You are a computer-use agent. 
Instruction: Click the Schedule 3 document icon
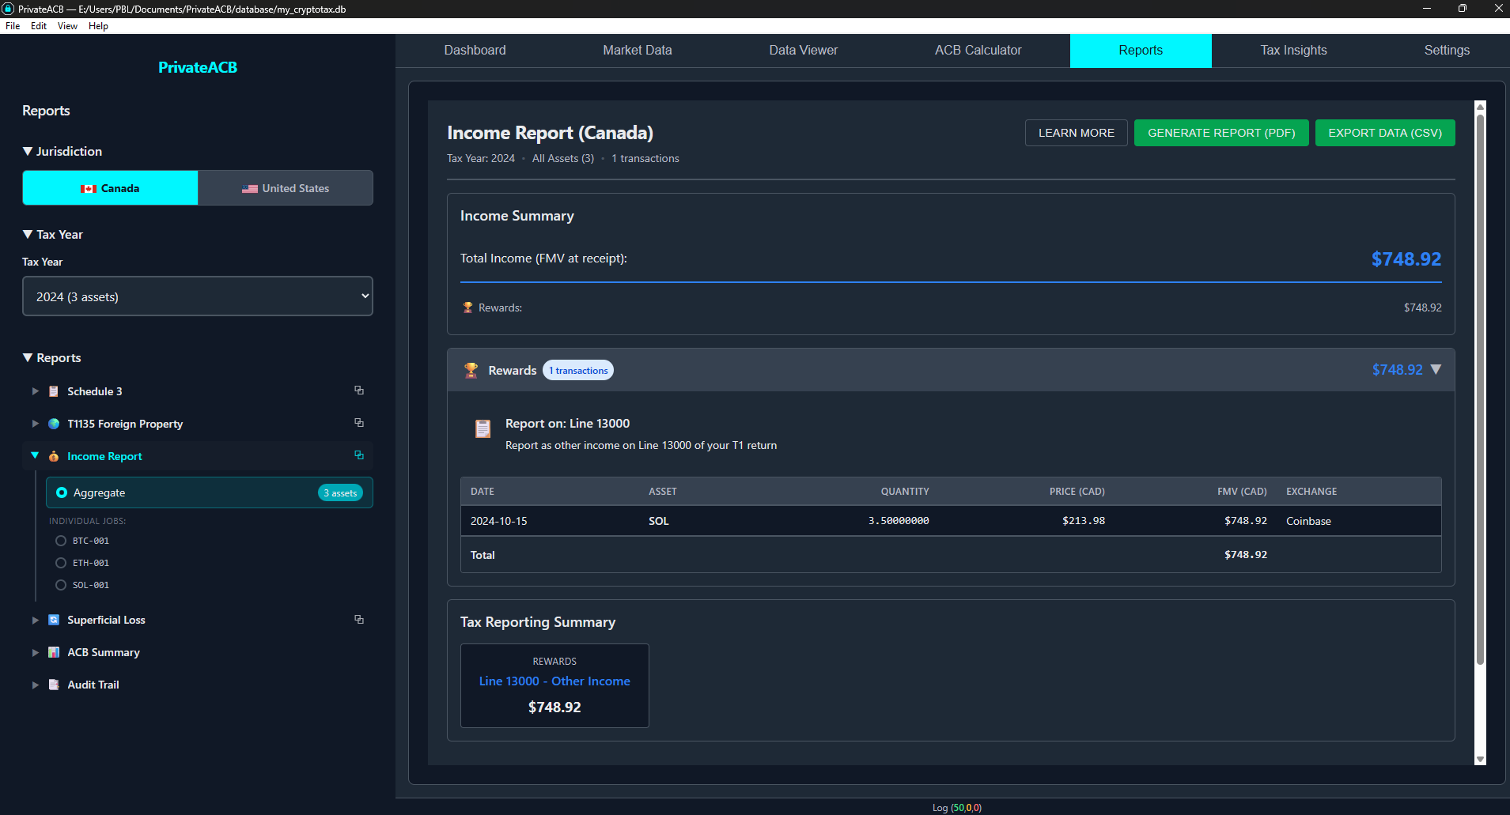point(54,391)
